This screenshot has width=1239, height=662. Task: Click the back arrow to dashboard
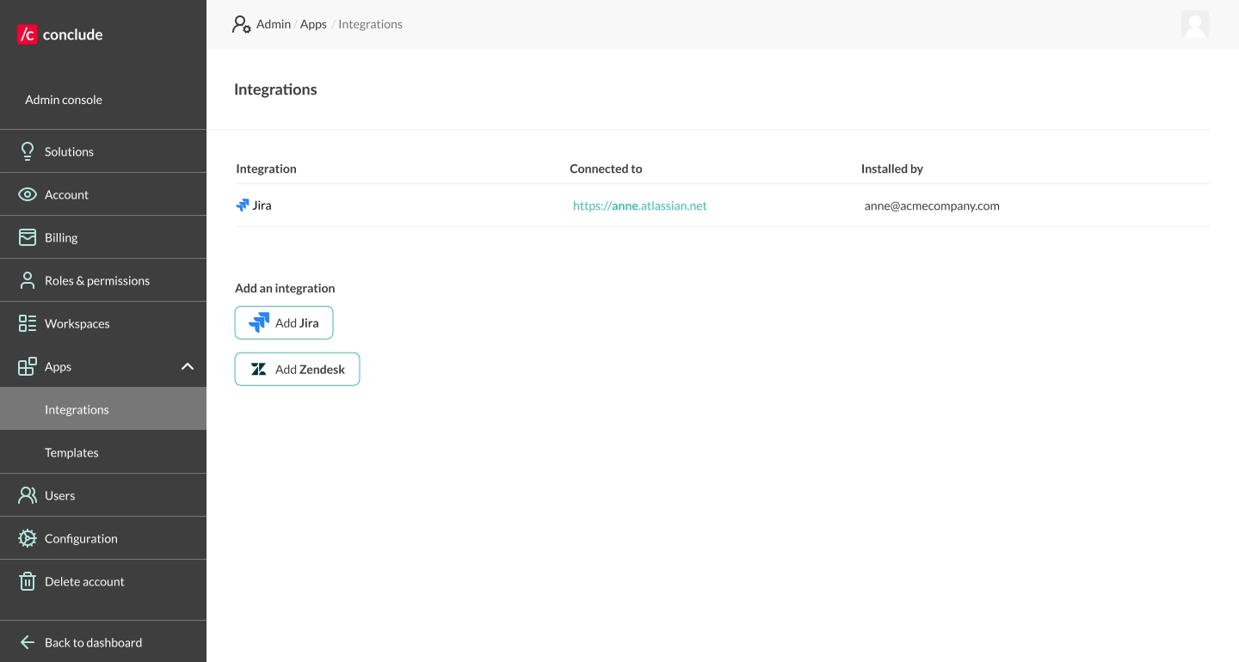[x=27, y=642]
